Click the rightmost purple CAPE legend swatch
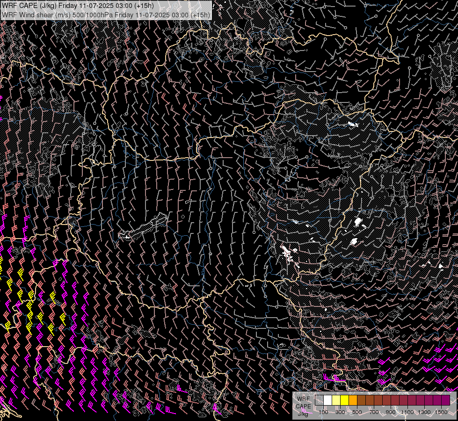 tap(446, 400)
